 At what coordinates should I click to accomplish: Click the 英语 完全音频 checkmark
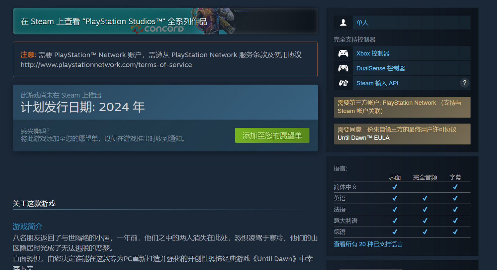click(x=425, y=198)
